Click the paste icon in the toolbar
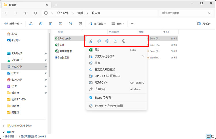216x139 pixels. (50, 24)
